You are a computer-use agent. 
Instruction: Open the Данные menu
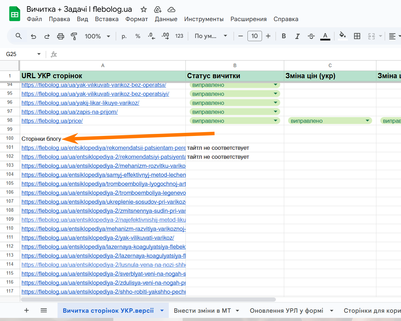tap(166, 19)
